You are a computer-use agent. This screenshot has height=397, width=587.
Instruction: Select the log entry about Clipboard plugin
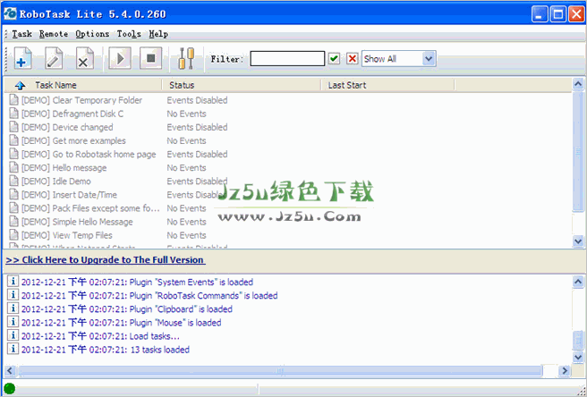click(127, 309)
